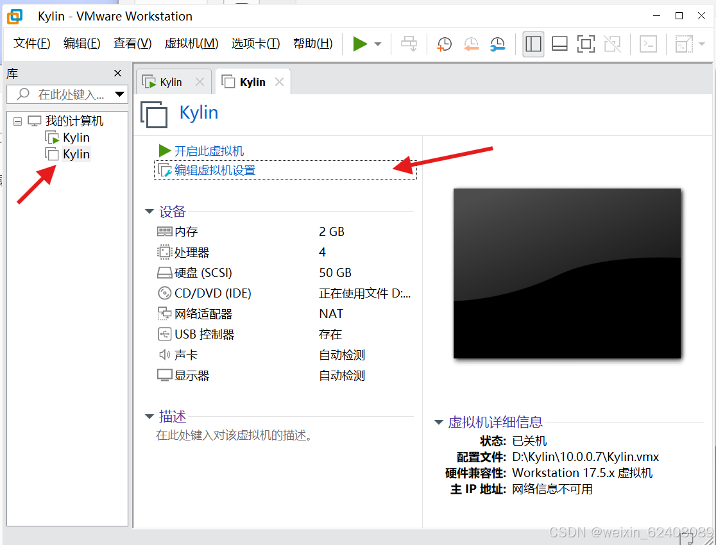Click the memory icon next to 内存

(164, 231)
